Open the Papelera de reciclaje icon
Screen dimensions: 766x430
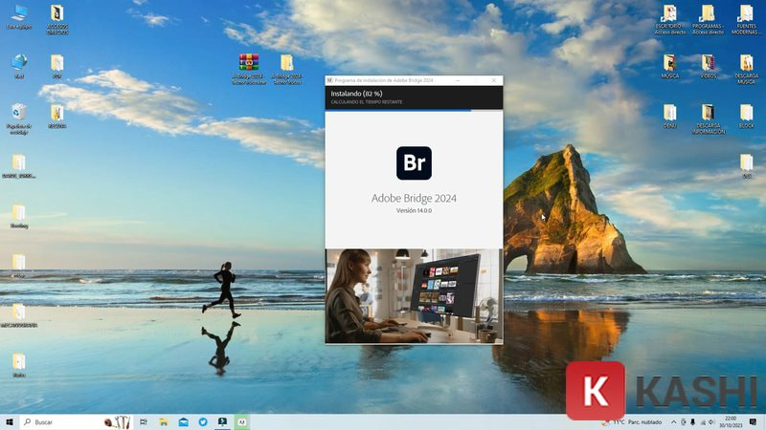[x=19, y=118]
